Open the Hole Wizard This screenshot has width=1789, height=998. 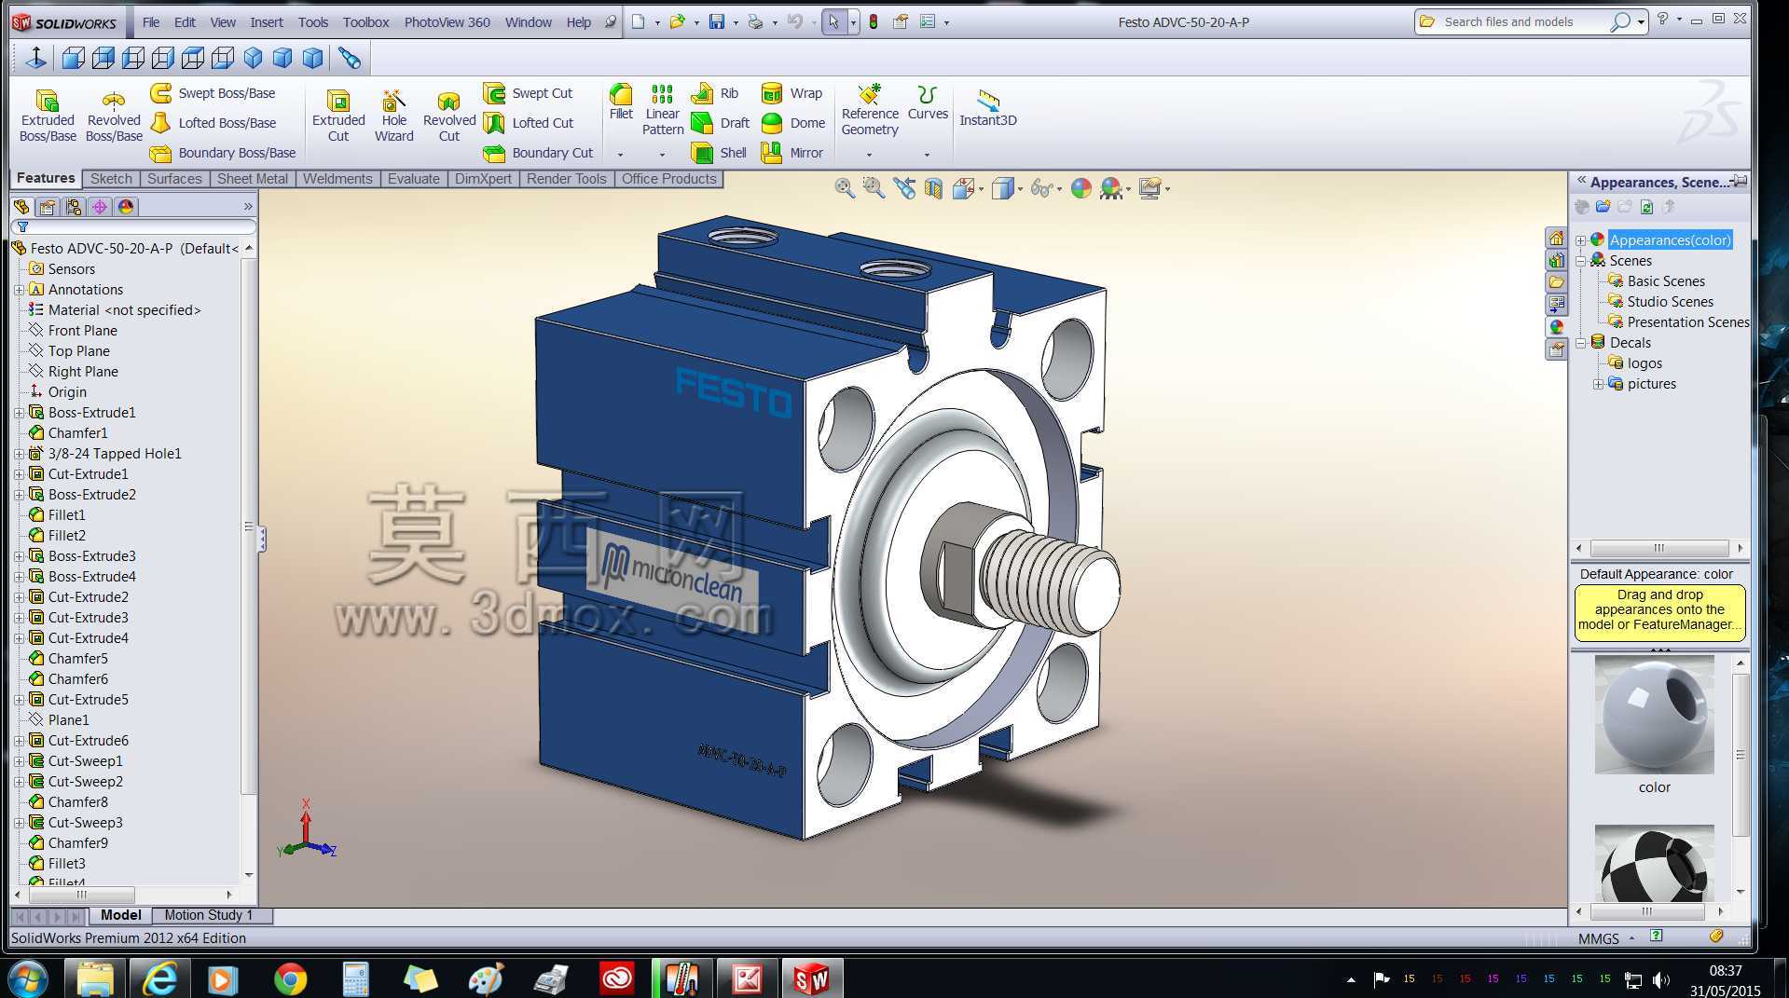(393, 116)
